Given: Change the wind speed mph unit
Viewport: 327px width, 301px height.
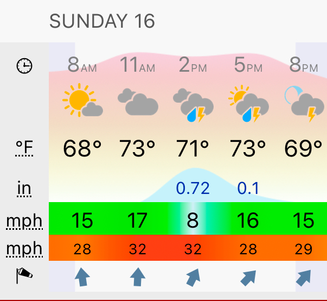Looking at the screenshot, I should 24,221.
